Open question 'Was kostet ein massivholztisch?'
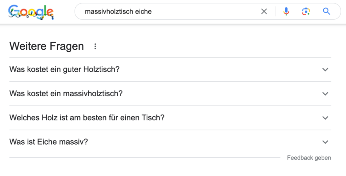The height and width of the screenshot is (176, 346). click(x=170, y=94)
